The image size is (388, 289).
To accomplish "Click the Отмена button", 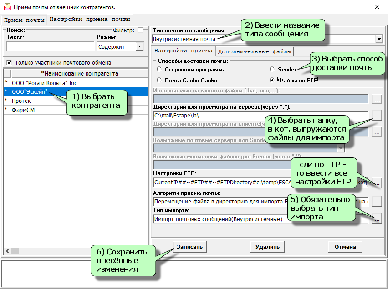I will click(345, 247).
